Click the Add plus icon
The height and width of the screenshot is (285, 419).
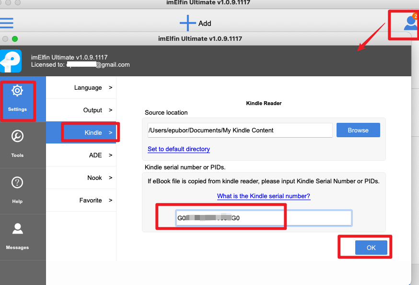[187, 23]
